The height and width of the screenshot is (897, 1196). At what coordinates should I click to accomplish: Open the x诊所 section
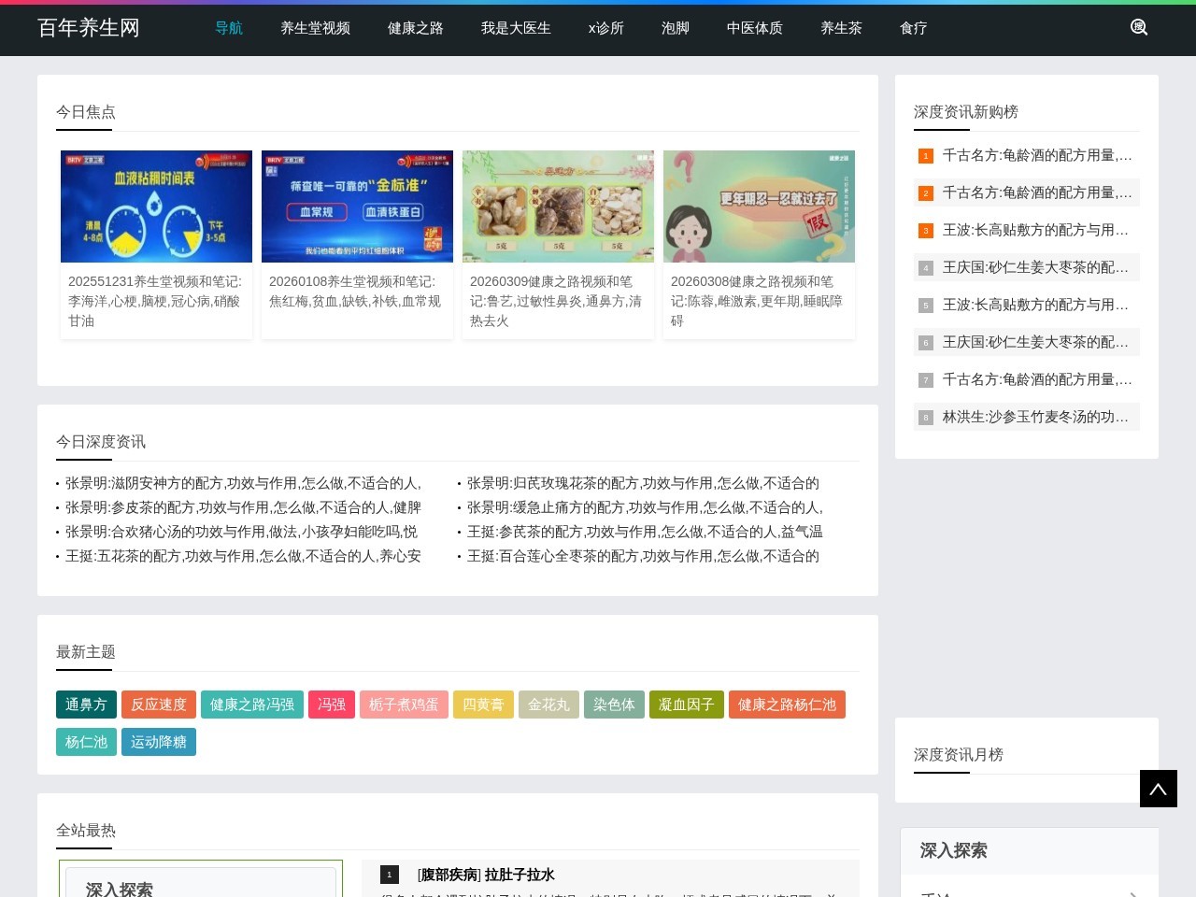605,28
